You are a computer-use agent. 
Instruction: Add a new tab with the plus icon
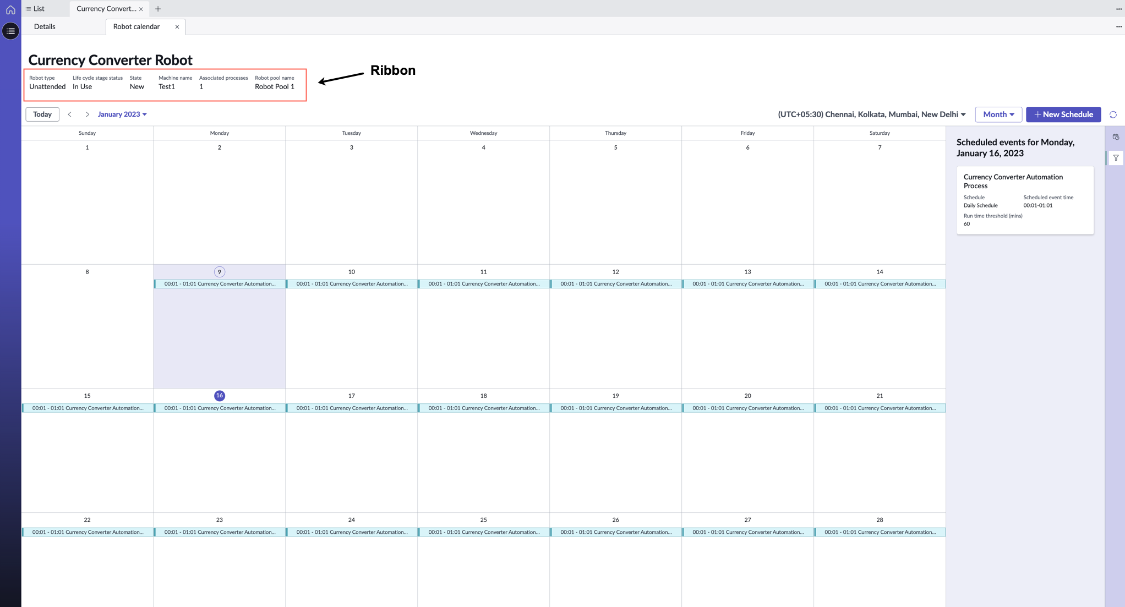click(x=158, y=9)
